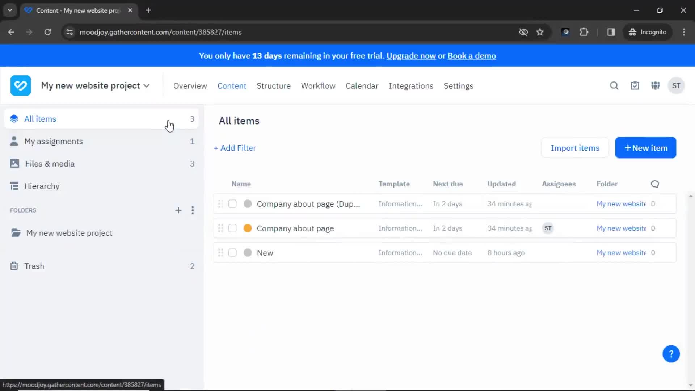Screen dimensions: 695x391
Task: Click the comments column bubble icon
Action: pos(654,184)
